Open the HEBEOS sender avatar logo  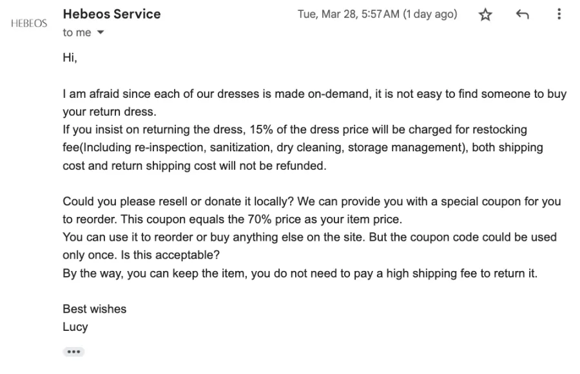pyautogui.click(x=29, y=23)
